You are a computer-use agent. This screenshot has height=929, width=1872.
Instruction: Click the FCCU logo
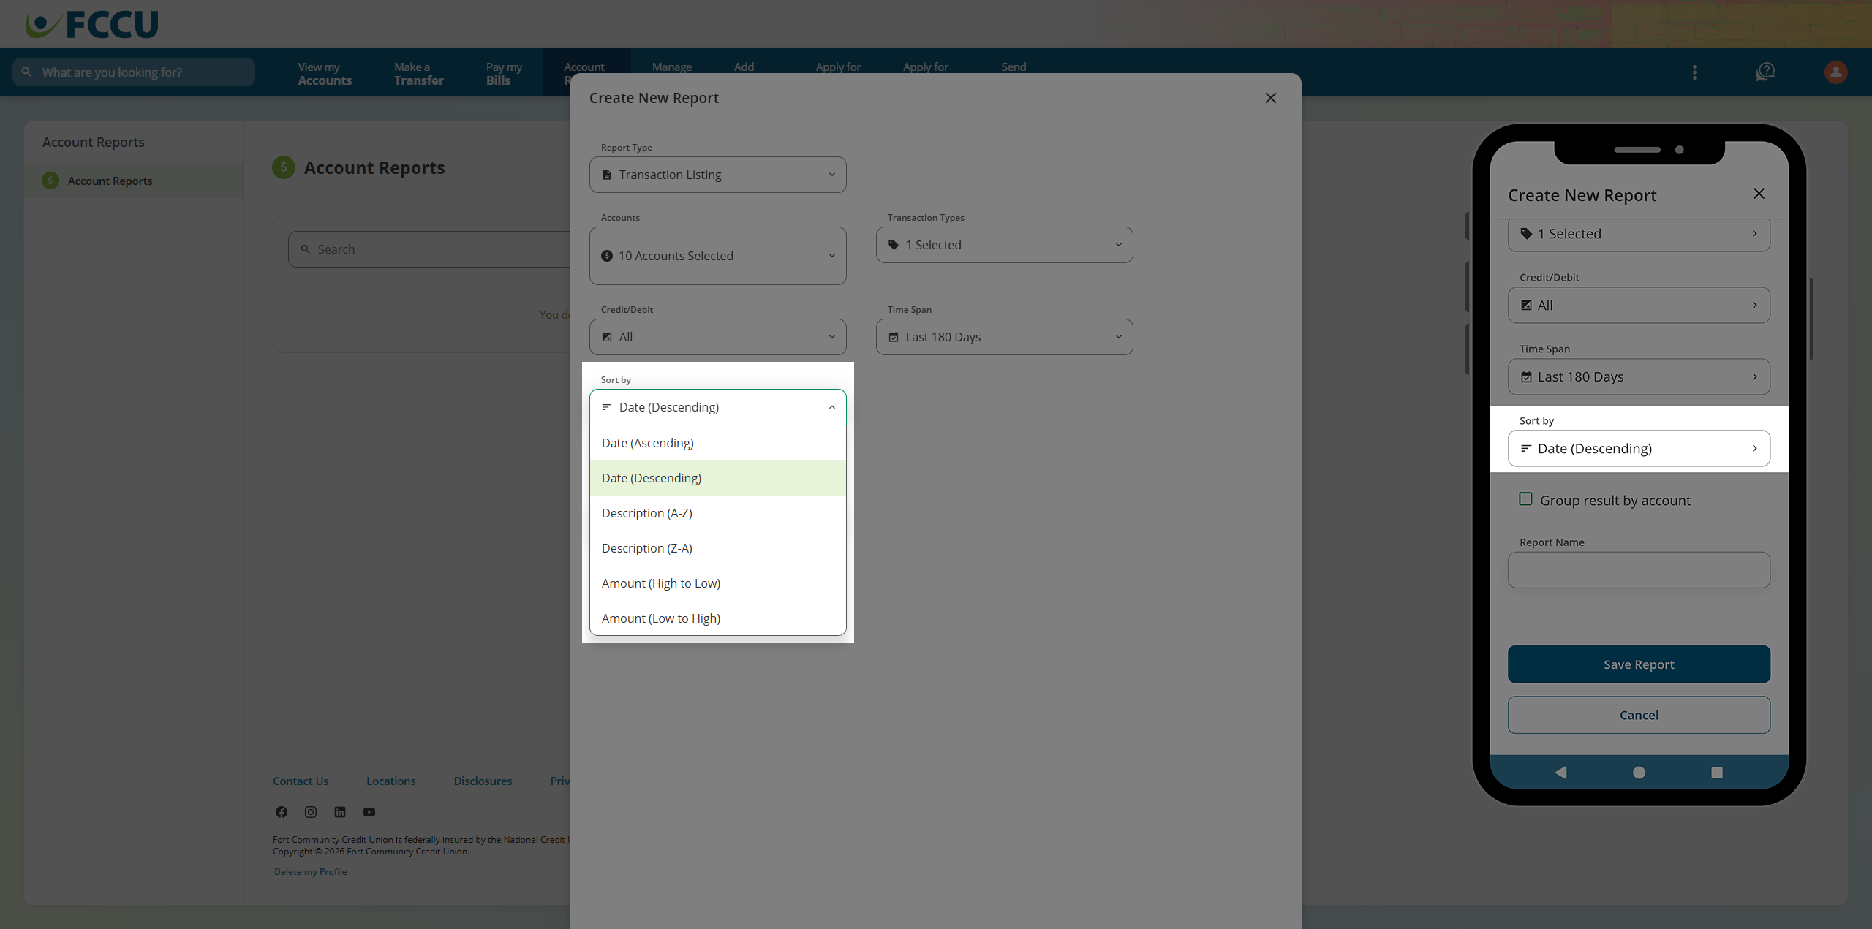point(92,24)
